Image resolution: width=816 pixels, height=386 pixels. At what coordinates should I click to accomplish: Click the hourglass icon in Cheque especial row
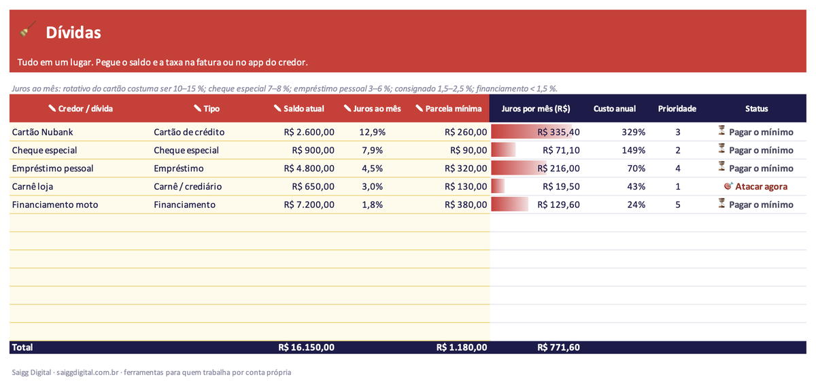[x=722, y=150]
